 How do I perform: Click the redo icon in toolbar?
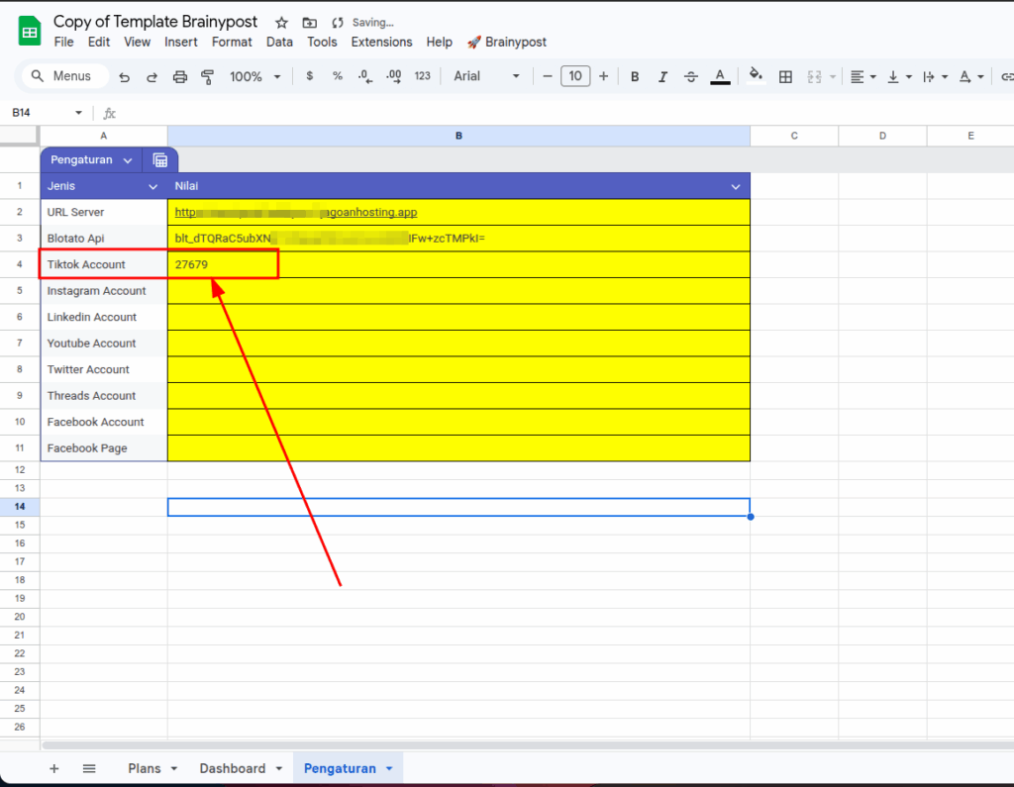pyautogui.click(x=152, y=76)
